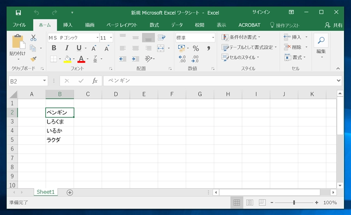Collapse the ribbon with chevron
351x215 pixels.
point(338,68)
